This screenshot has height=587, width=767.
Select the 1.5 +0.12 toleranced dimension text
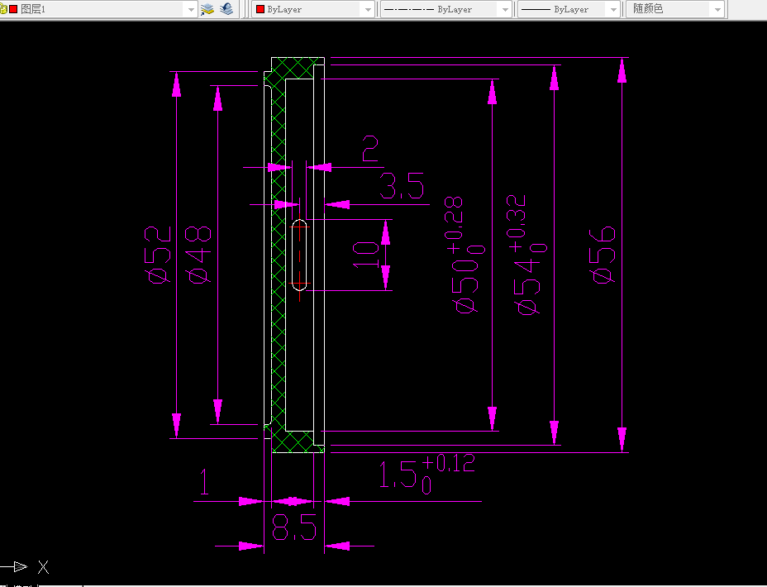(x=427, y=474)
